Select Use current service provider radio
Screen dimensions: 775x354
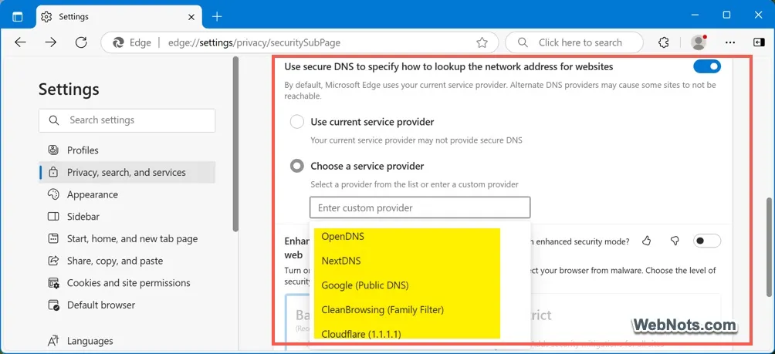pos(296,122)
